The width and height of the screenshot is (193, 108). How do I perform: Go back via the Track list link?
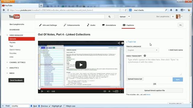(131, 42)
